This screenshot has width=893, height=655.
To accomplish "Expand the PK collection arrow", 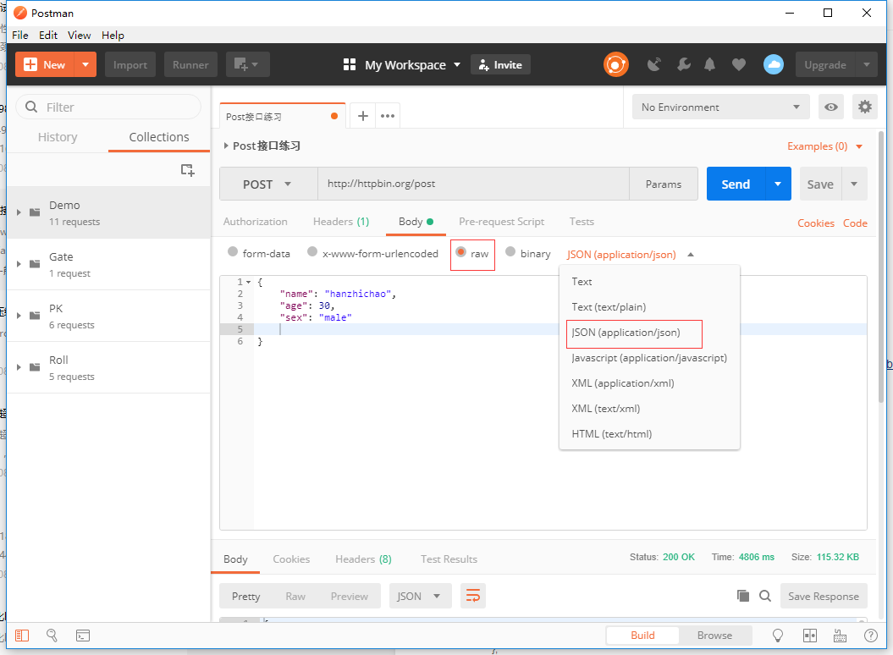I will (19, 316).
